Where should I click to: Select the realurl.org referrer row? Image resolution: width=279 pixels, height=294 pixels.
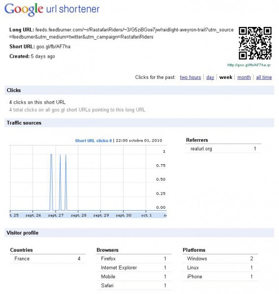pos(223,148)
